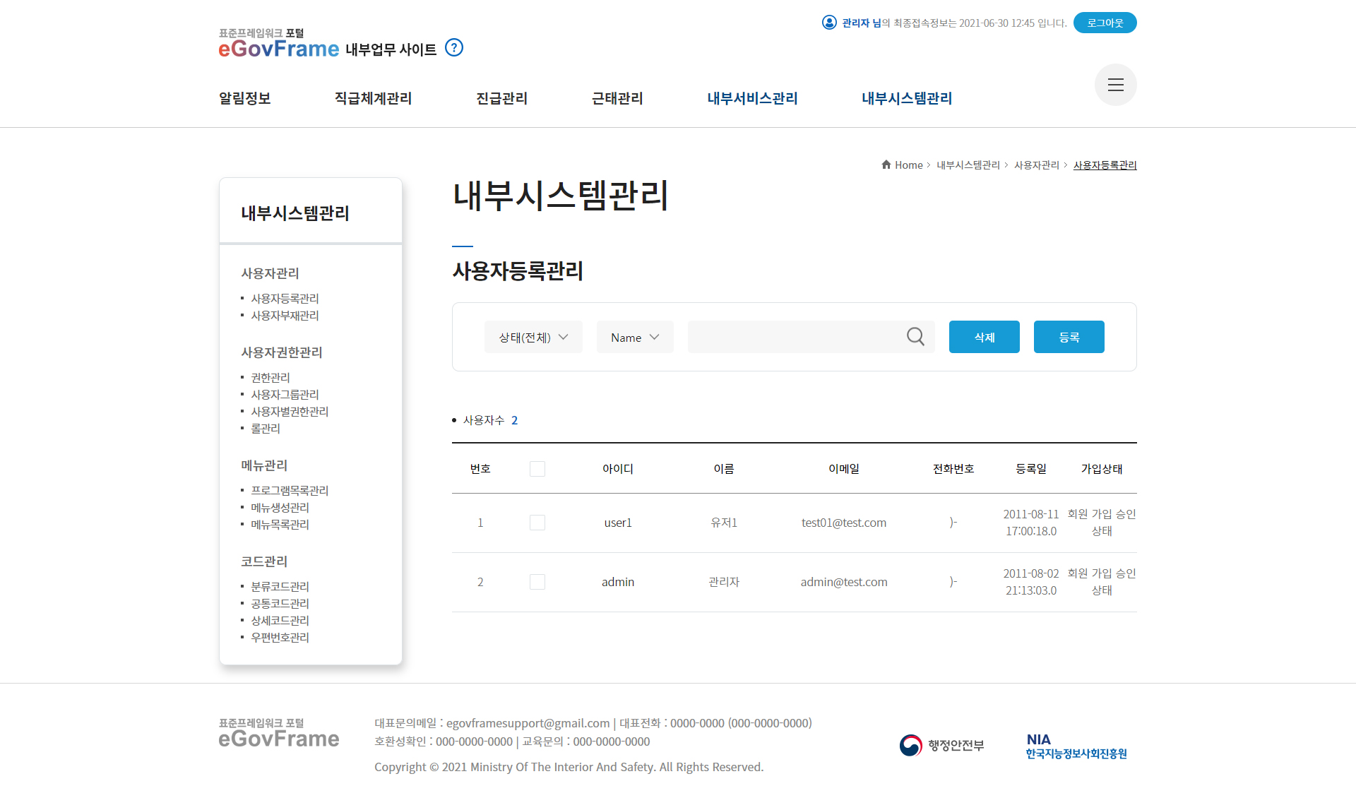Click the 로그아웃 button
1356x810 pixels.
[x=1105, y=23]
